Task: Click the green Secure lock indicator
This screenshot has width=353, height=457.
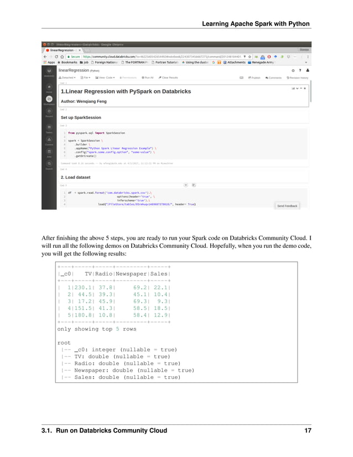Action: (74, 56)
